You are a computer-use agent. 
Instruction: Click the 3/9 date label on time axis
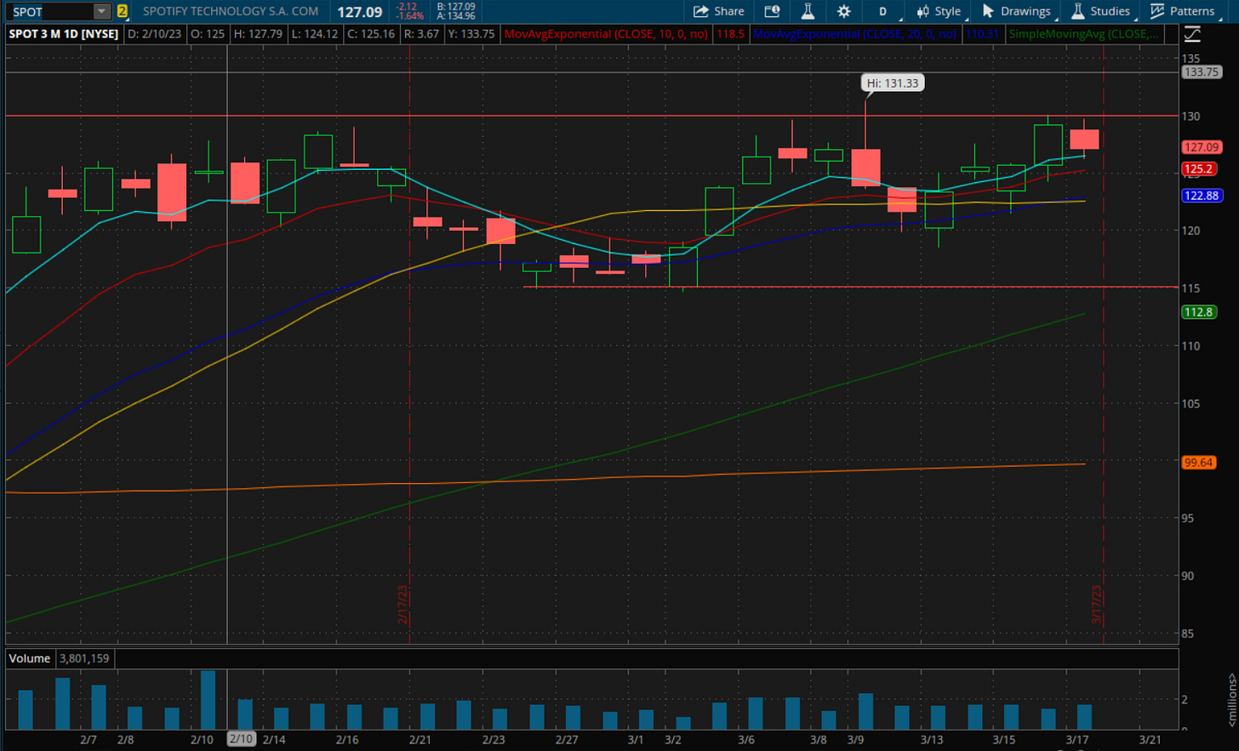coord(855,739)
